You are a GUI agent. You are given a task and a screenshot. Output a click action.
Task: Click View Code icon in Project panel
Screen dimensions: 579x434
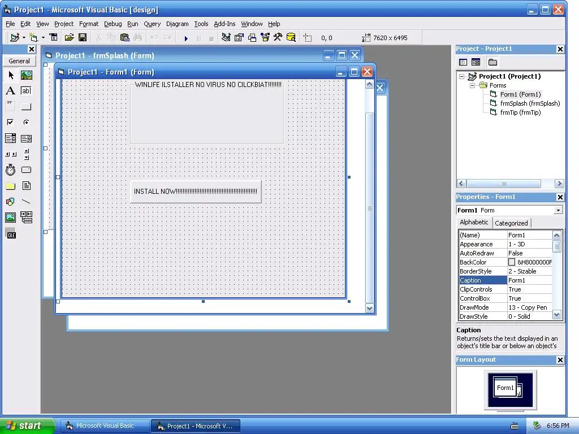[x=463, y=62]
